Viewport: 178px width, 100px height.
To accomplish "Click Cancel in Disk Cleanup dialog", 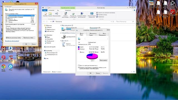I will coord(33,44).
